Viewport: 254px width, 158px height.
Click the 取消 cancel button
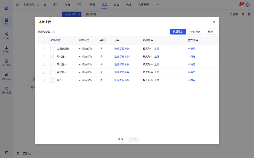click(x=120, y=139)
